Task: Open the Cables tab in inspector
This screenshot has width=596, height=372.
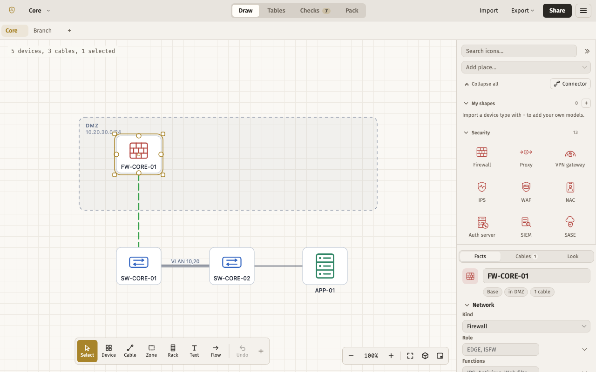Action: pyautogui.click(x=526, y=256)
